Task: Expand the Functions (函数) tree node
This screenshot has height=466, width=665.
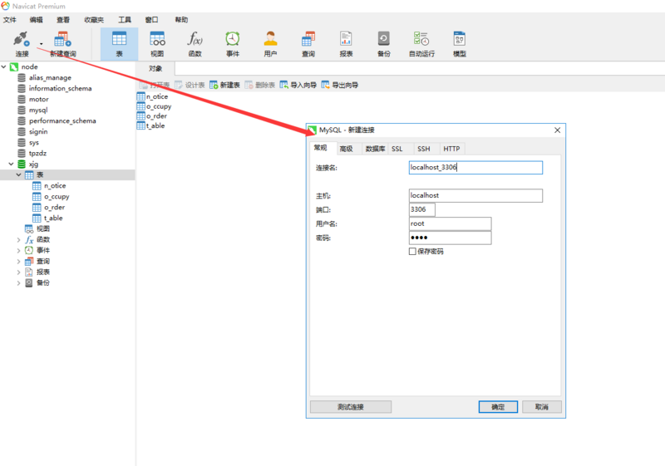Action: pyautogui.click(x=18, y=239)
